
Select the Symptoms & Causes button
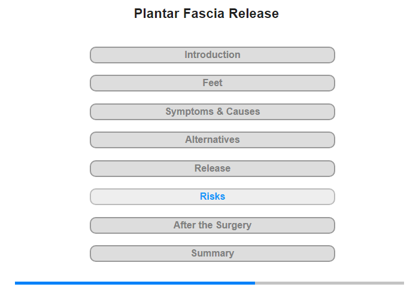click(212, 112)
